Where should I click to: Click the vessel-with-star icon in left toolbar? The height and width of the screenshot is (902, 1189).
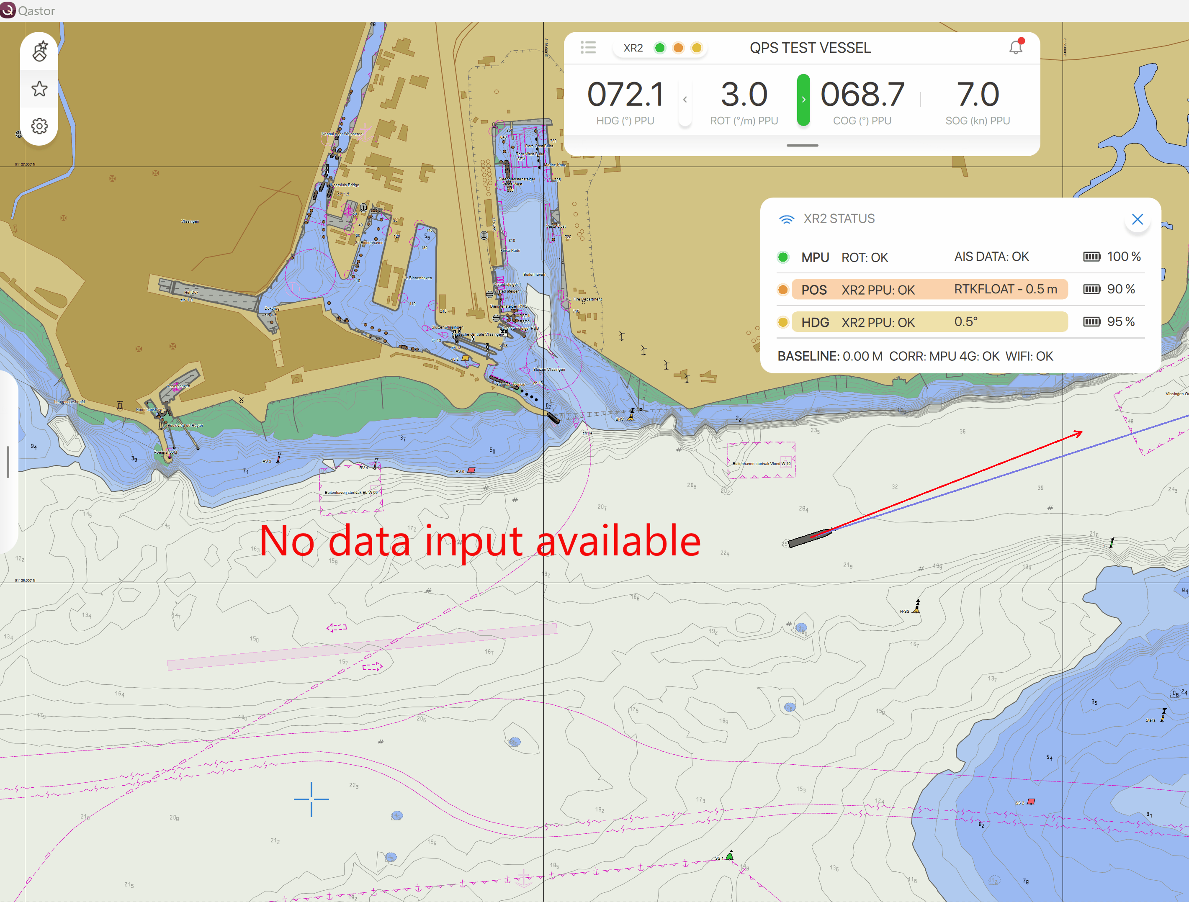point(39,51)
